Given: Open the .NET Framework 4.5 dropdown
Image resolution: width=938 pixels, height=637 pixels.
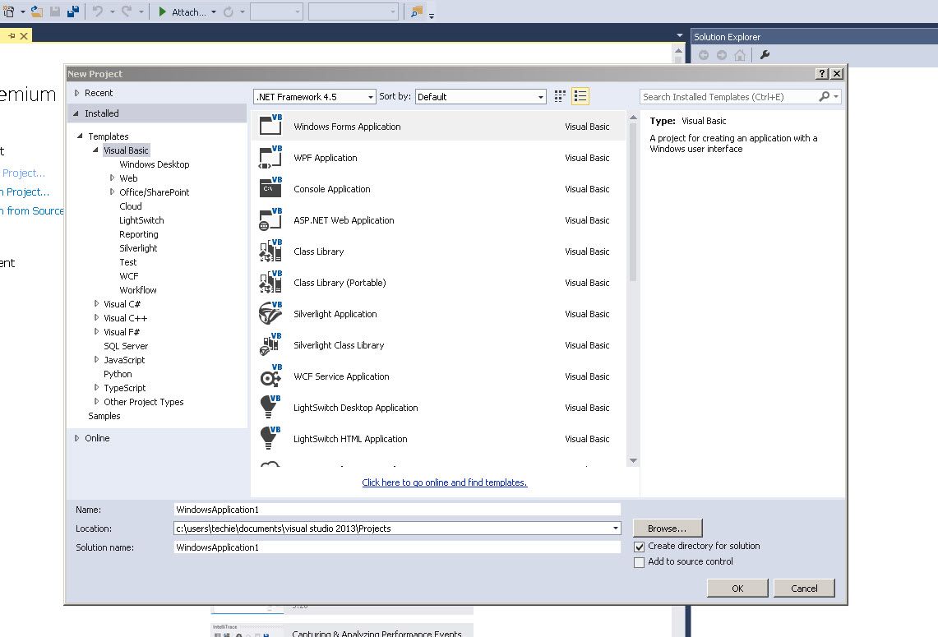Looking at the screenshot, I should [370, 96].
